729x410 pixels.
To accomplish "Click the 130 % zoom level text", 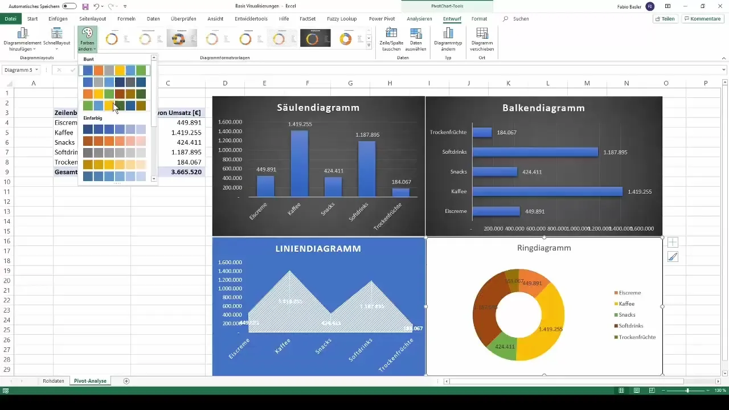I will (x=720, y=391).
